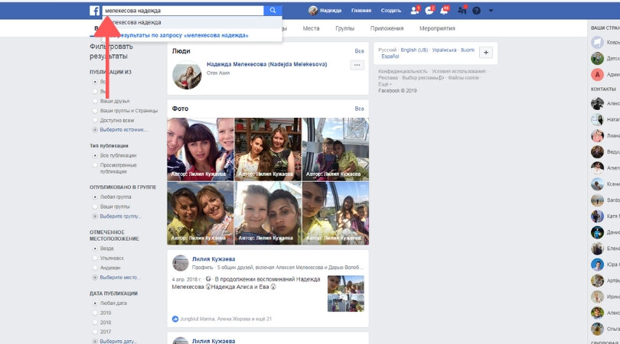This screenshot has height=344, width=620.
Task: Click the like reaction icon under the post
Action: [175, 319]
